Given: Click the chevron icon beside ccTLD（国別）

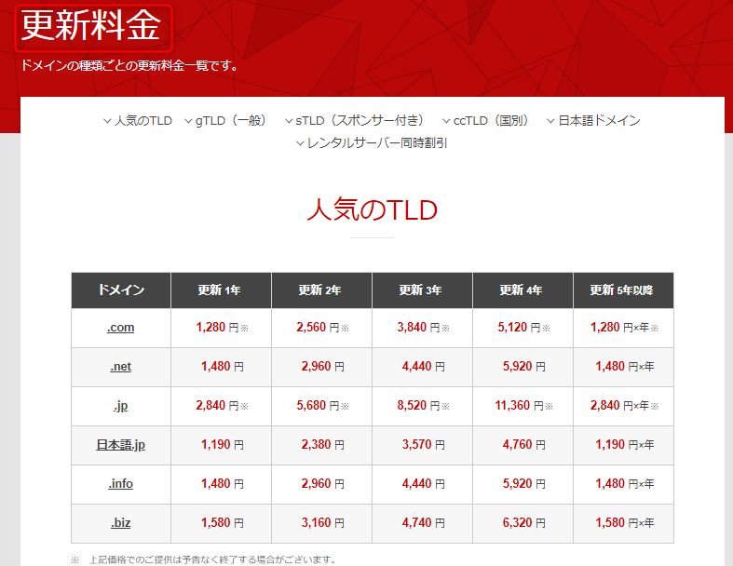Looking at the screenshot, I should [446, 121].
